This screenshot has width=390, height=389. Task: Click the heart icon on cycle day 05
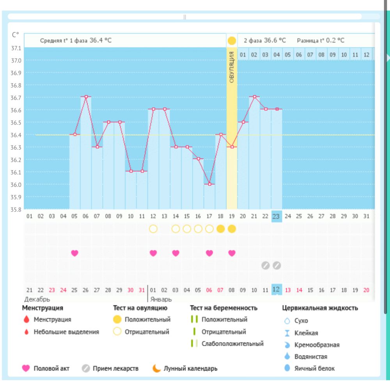pyautogui.click(x=74, y=253)
